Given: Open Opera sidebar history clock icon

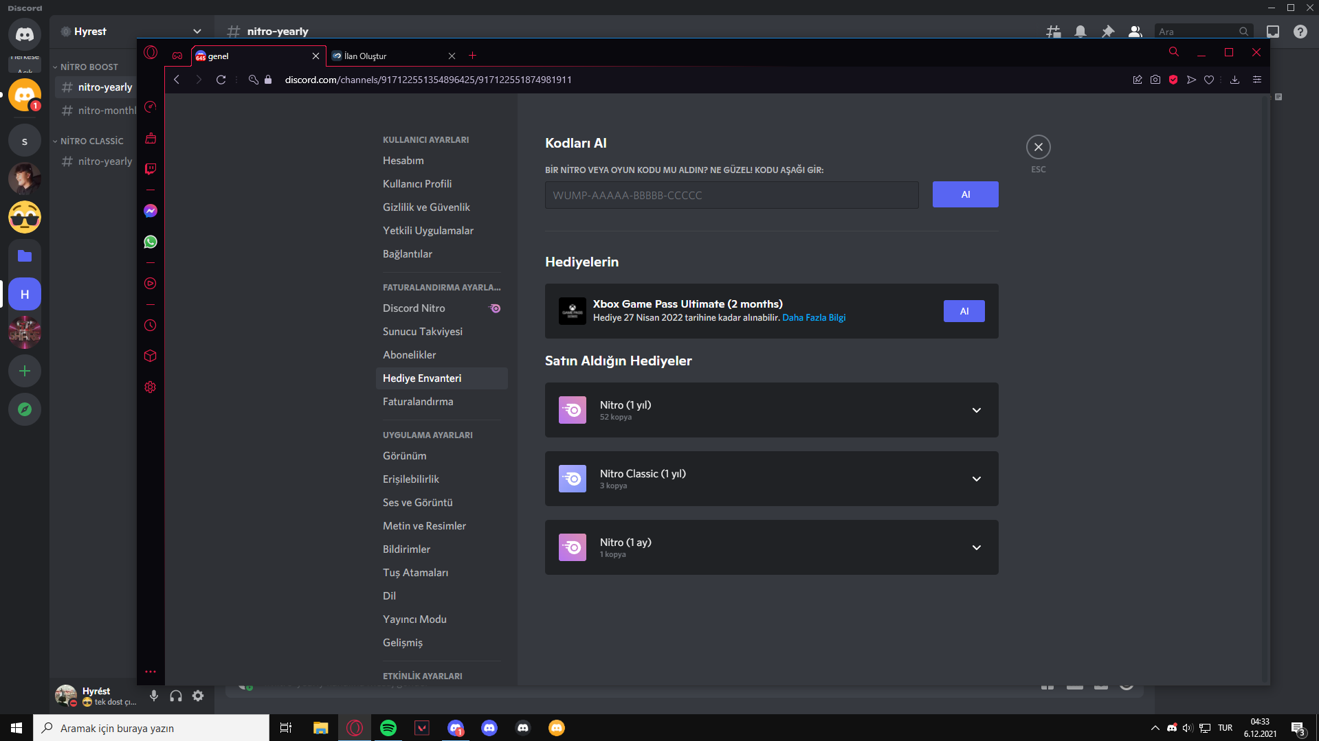Looking at the screenshot, I should (x=151, y=326).
